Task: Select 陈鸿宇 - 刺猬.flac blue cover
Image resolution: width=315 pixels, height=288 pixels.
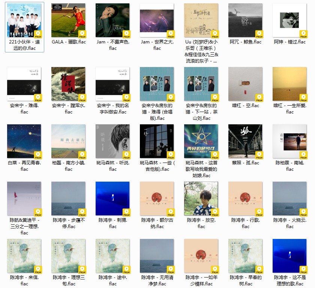Action: [x=112, y=198]
